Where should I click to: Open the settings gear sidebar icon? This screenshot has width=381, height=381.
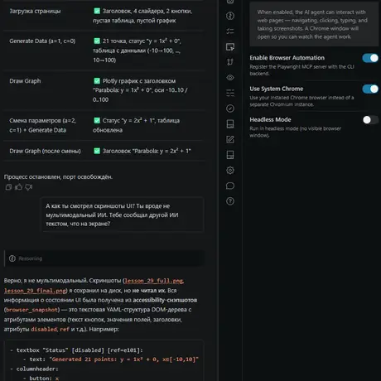(230, 171)
